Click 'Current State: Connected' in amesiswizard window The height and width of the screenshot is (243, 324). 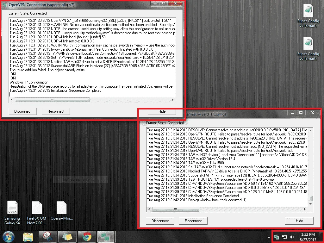click(165, 123)
